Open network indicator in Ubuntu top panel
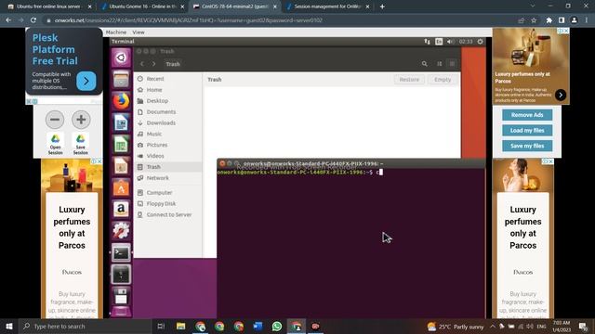595x334 pixels. coord(428,42)
